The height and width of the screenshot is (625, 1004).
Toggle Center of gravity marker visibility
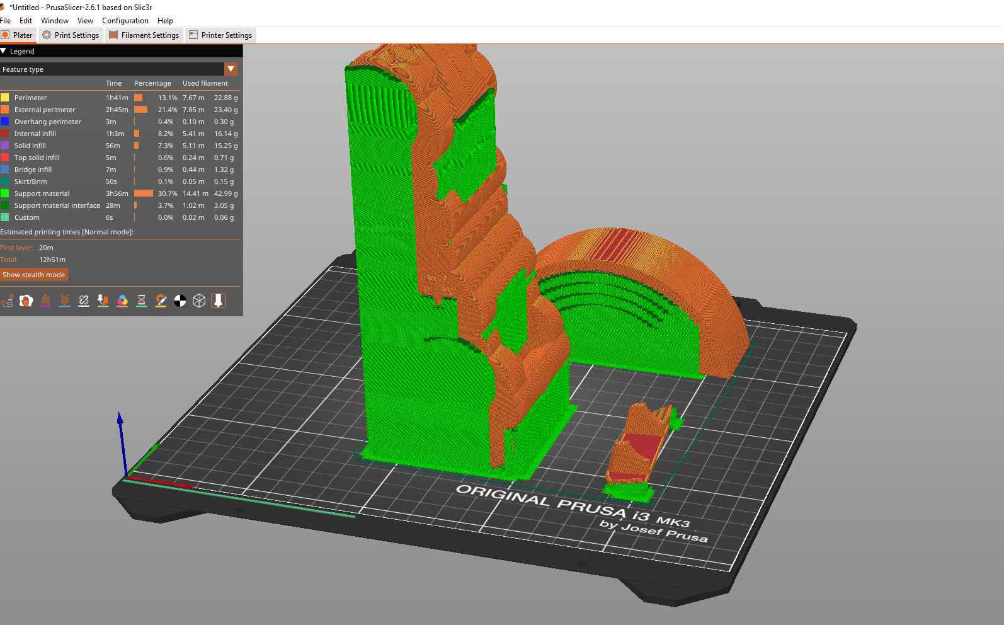(180, 301)
